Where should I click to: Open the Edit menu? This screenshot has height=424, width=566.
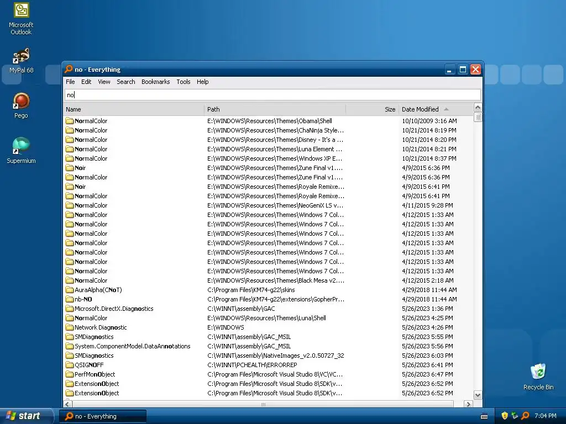tap(86, 82)
